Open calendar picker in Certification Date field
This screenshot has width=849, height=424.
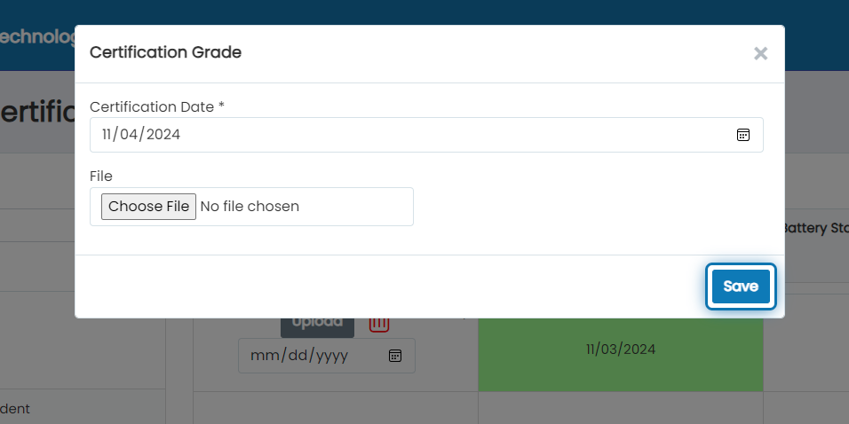tap(742, 135)
